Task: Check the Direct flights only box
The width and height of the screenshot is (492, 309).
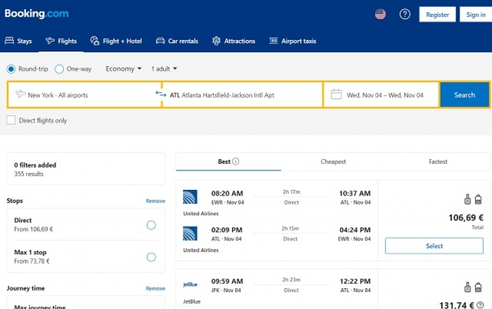Action: 11,120
